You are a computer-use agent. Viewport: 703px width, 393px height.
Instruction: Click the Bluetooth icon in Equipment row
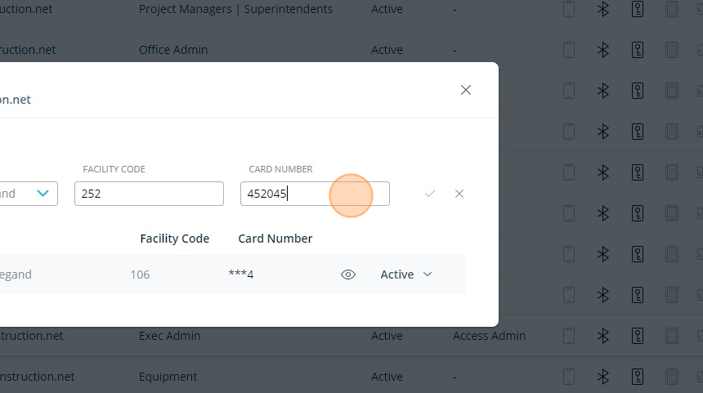[603, 377]
